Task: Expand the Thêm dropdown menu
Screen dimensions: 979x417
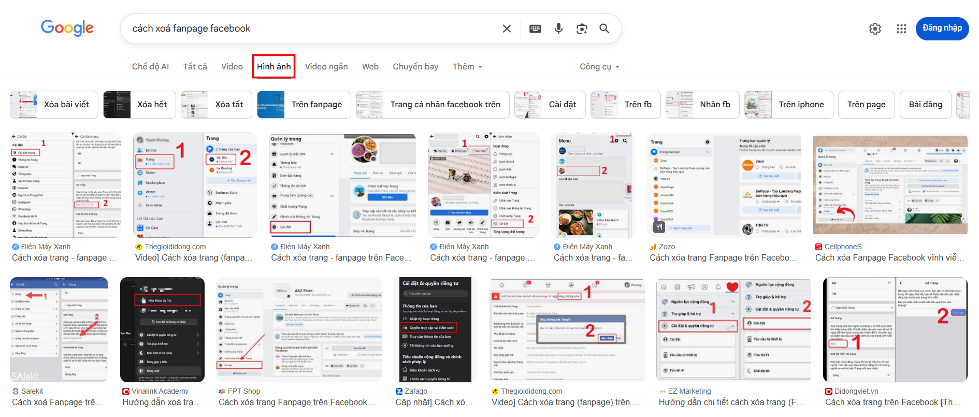Action: (467, 66)
